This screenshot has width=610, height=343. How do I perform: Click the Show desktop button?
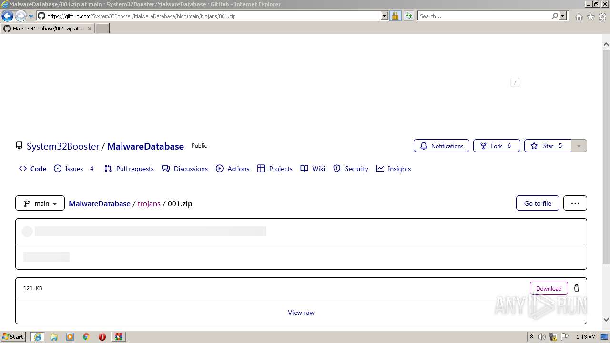click(x=605, y=337)
